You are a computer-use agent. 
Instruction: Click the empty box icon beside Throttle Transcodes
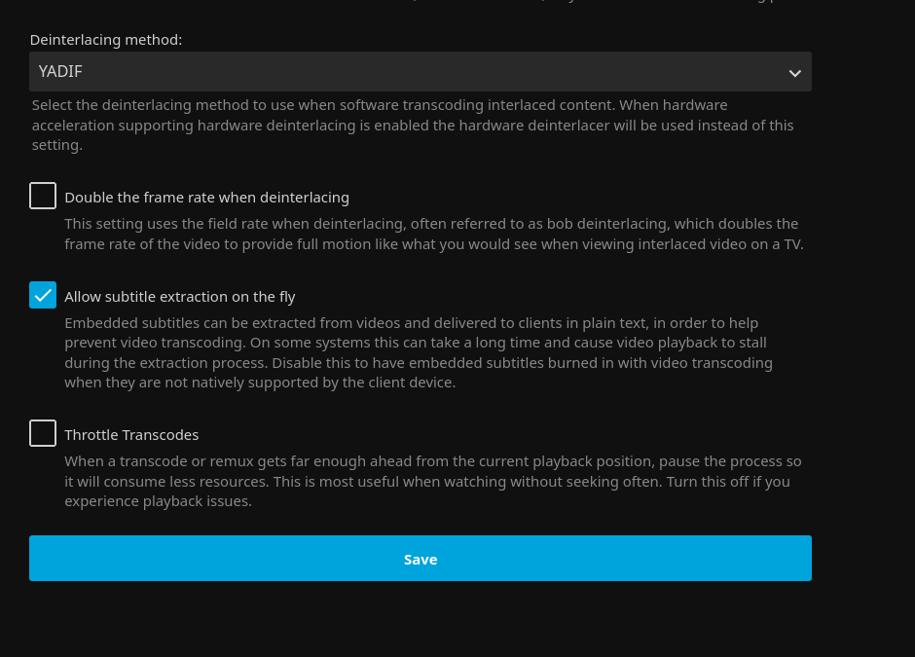[x=43, y=433]
